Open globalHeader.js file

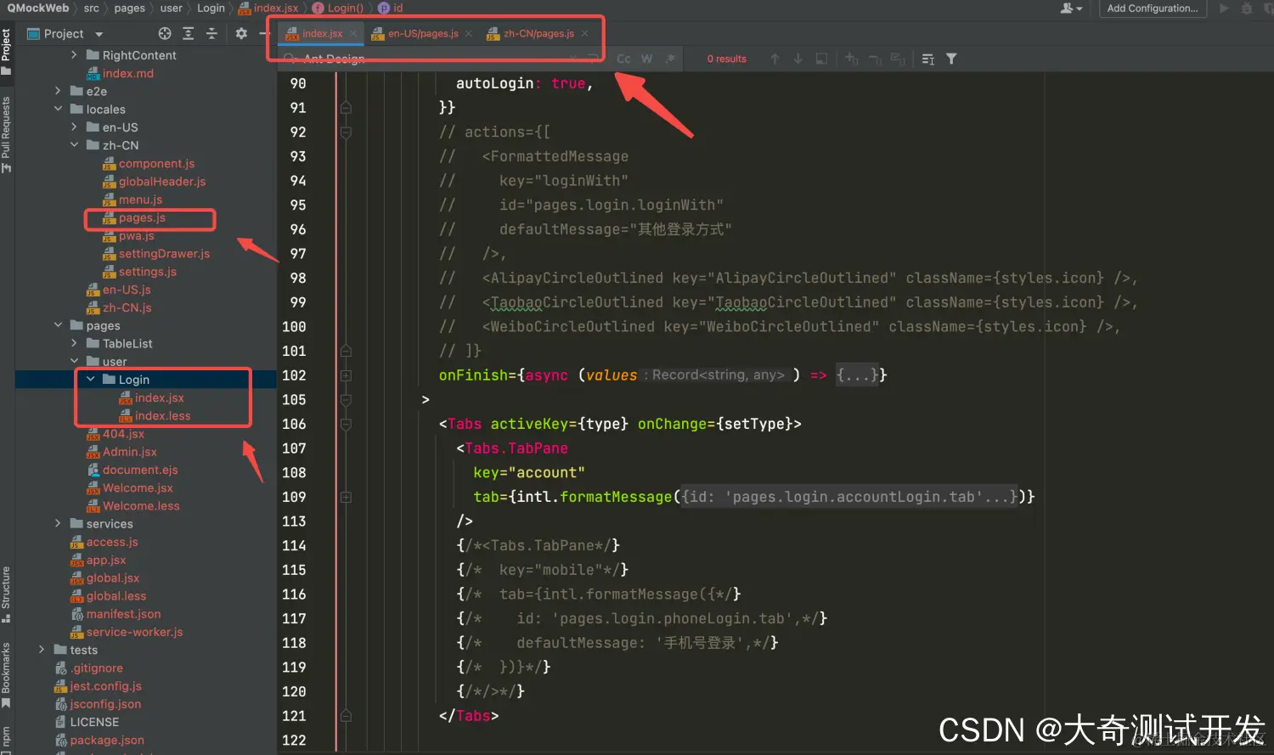pyautogui.click(x=161, y=181)
